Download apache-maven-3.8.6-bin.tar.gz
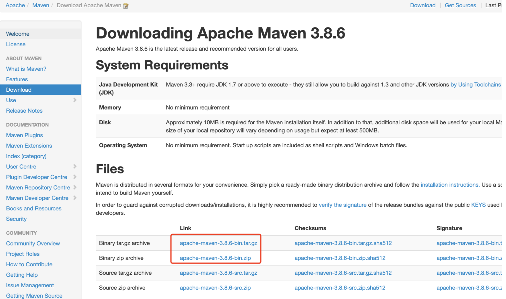506x299 pixels. coord(218,243)
